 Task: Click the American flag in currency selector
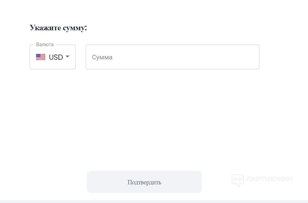click(x=41, y=57)
